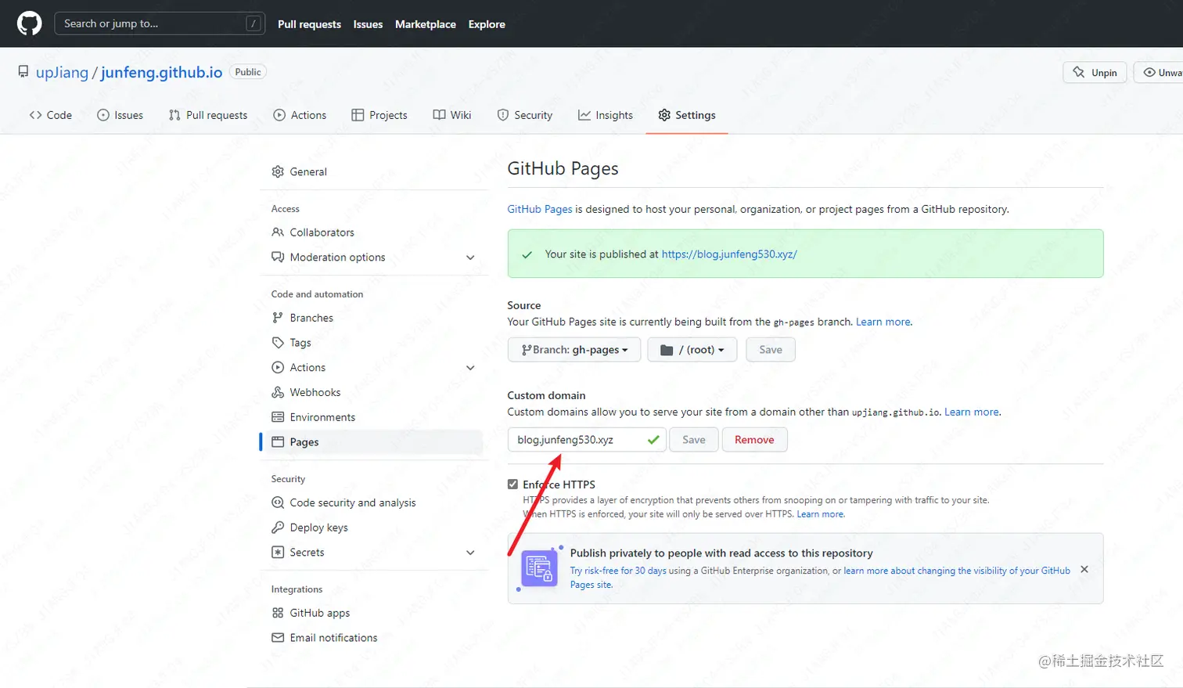Click the Public visibility badge
This screenshot has height=688, width=1183.
[x=248, y=72]
